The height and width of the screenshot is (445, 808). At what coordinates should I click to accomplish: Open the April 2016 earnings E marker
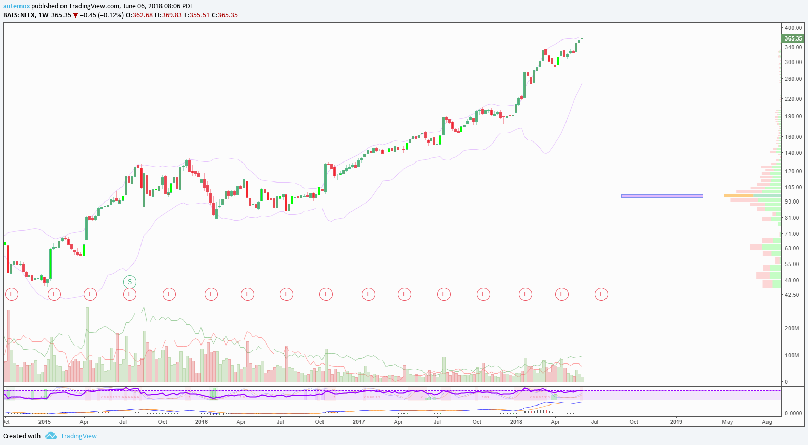point(248,294)
